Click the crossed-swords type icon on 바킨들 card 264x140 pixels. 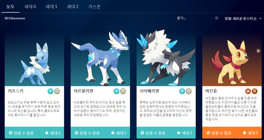tap(254, 91)
